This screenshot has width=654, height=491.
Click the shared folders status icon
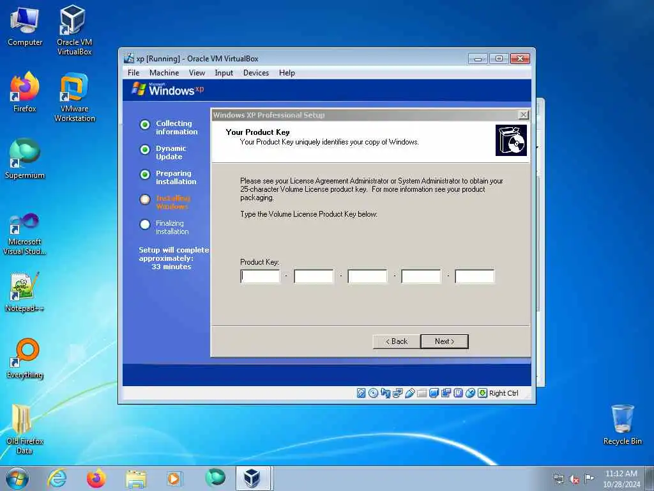click(x=422, y=393)
